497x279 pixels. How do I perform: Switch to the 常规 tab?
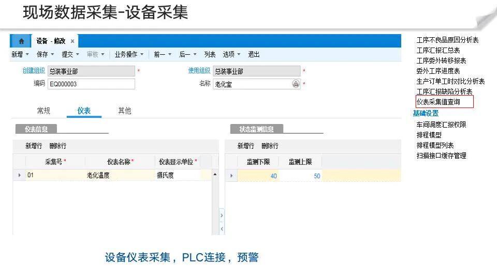(43, 111)
